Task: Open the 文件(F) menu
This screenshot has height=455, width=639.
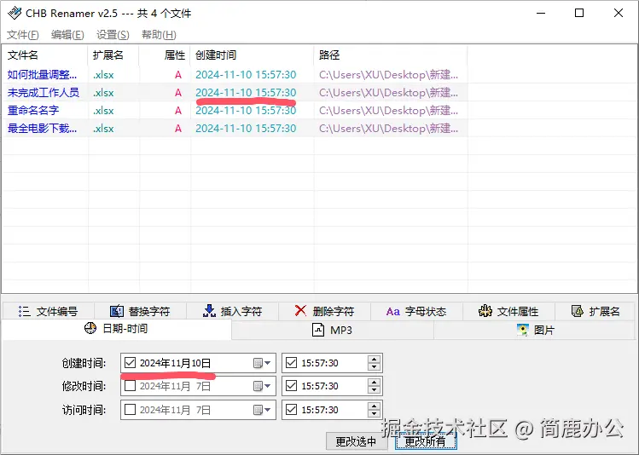Action: 23,35
